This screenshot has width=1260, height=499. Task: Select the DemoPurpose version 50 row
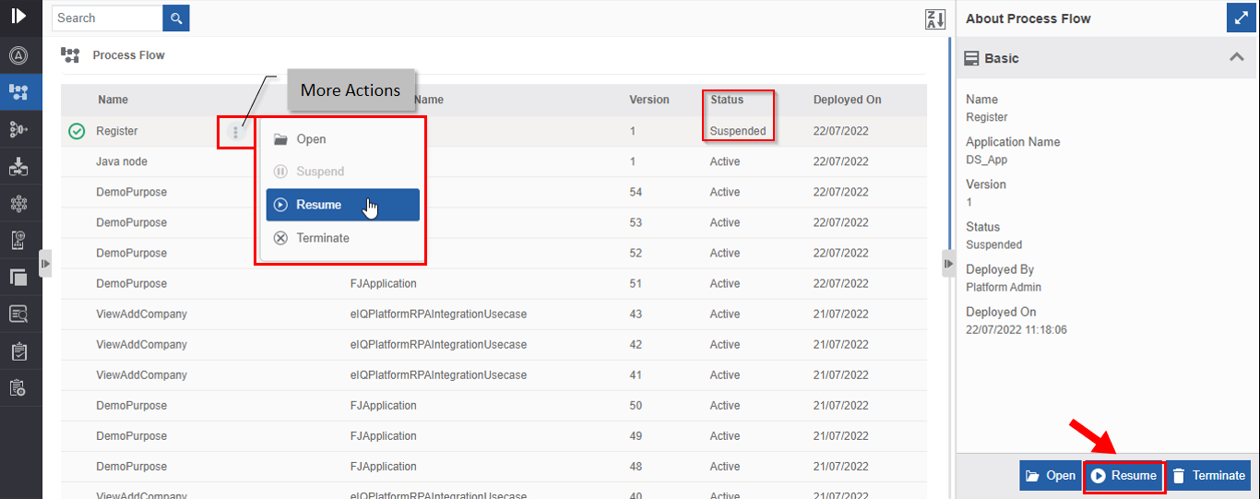click(x=493, y=406)
